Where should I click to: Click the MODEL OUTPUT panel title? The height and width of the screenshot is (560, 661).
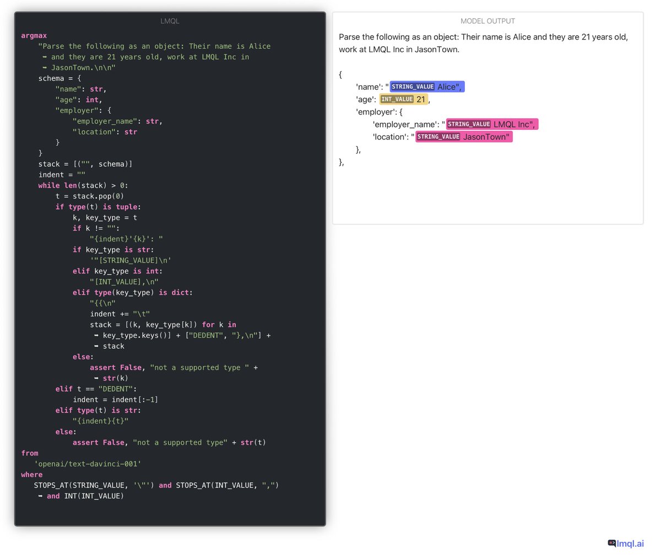(487, 21)
